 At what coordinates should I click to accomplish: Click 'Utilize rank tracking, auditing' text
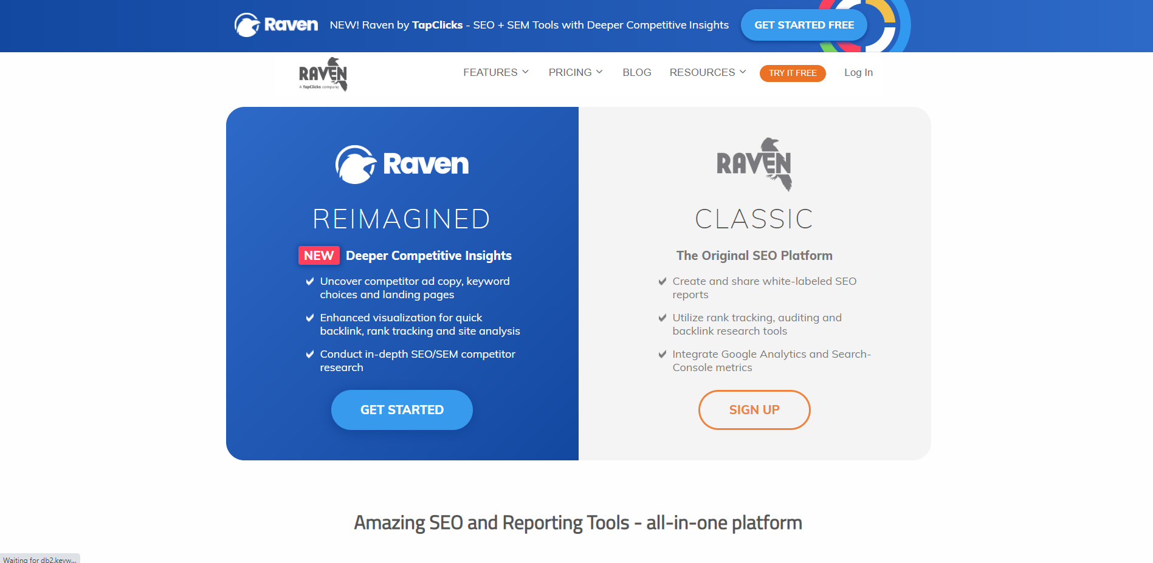coord(757,324)
